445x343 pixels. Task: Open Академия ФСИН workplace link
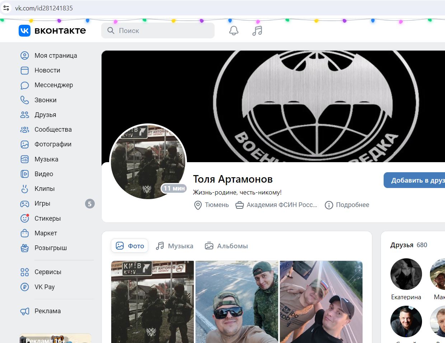tap(282, 205)
